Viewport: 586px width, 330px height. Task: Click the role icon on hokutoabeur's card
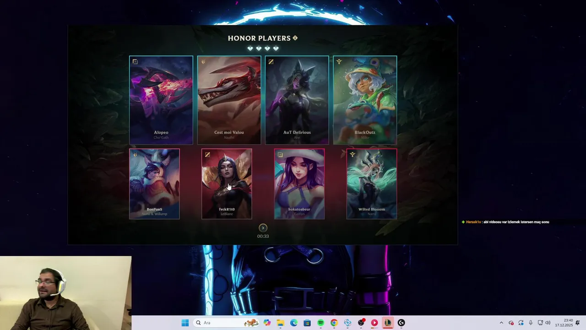(x=280, y=154)
